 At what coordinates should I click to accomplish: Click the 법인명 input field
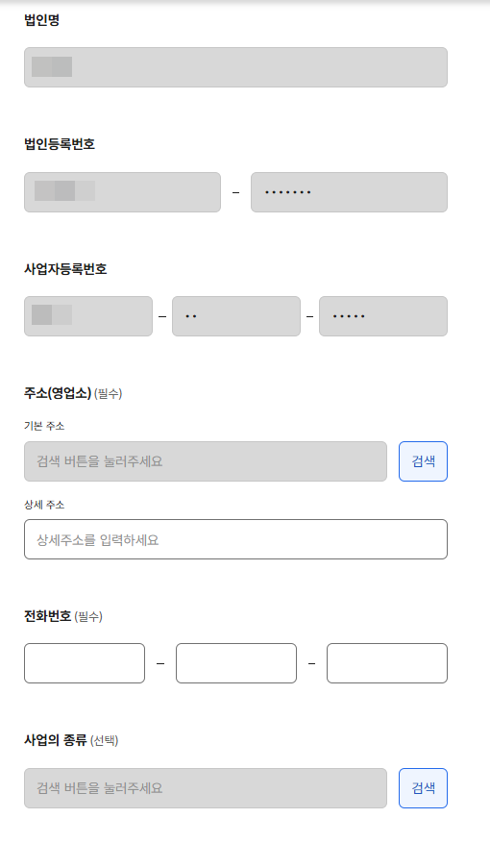235,67
